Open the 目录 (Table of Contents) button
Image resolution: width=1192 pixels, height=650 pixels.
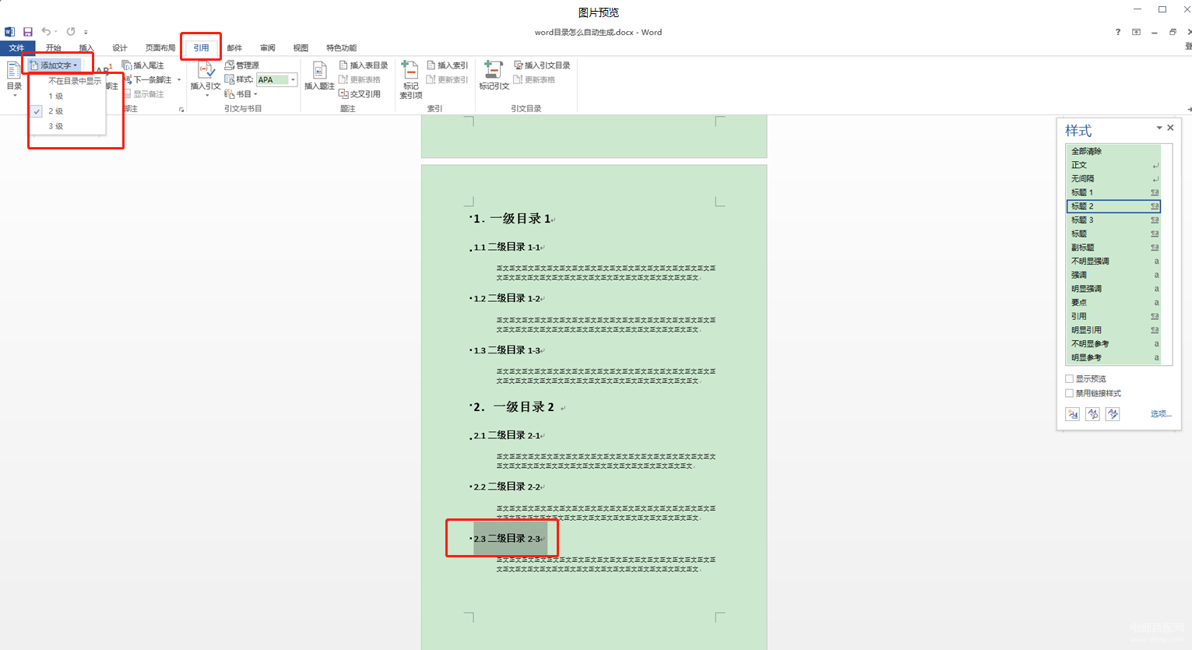14,79
